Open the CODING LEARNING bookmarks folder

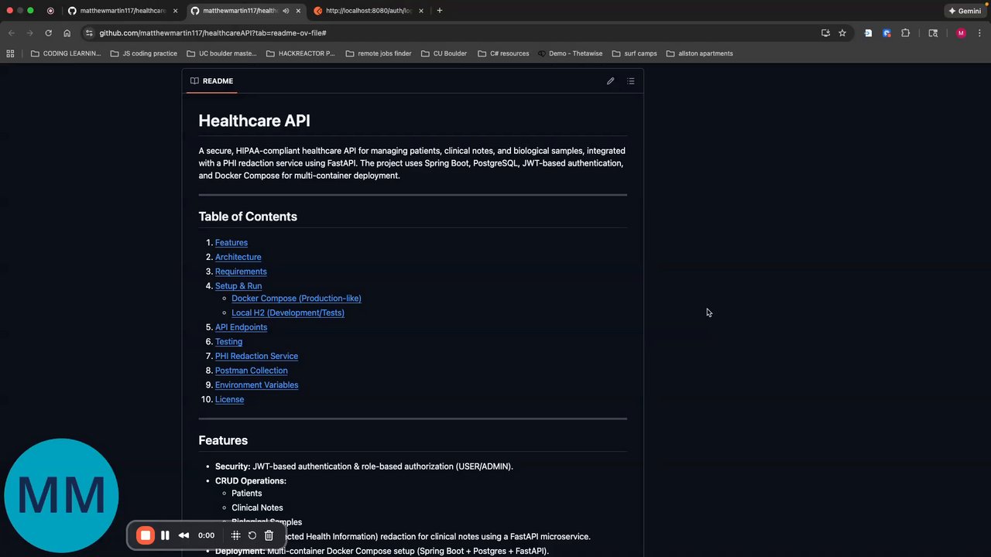pos(66,53)
